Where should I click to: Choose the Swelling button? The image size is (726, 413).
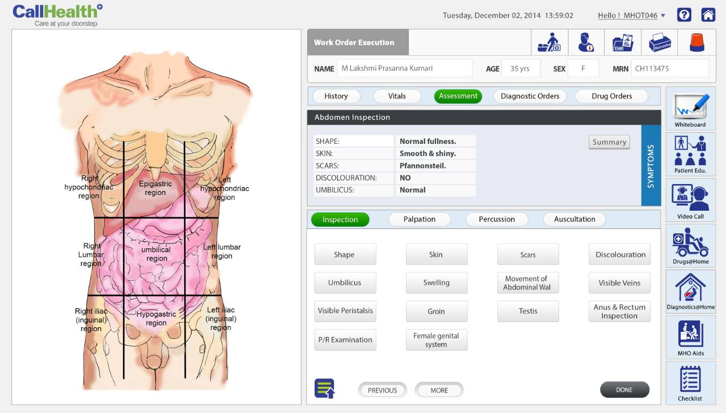437,282
